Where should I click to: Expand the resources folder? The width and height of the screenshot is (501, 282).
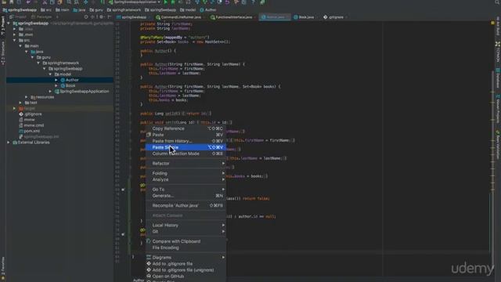(x=27, y=97)
